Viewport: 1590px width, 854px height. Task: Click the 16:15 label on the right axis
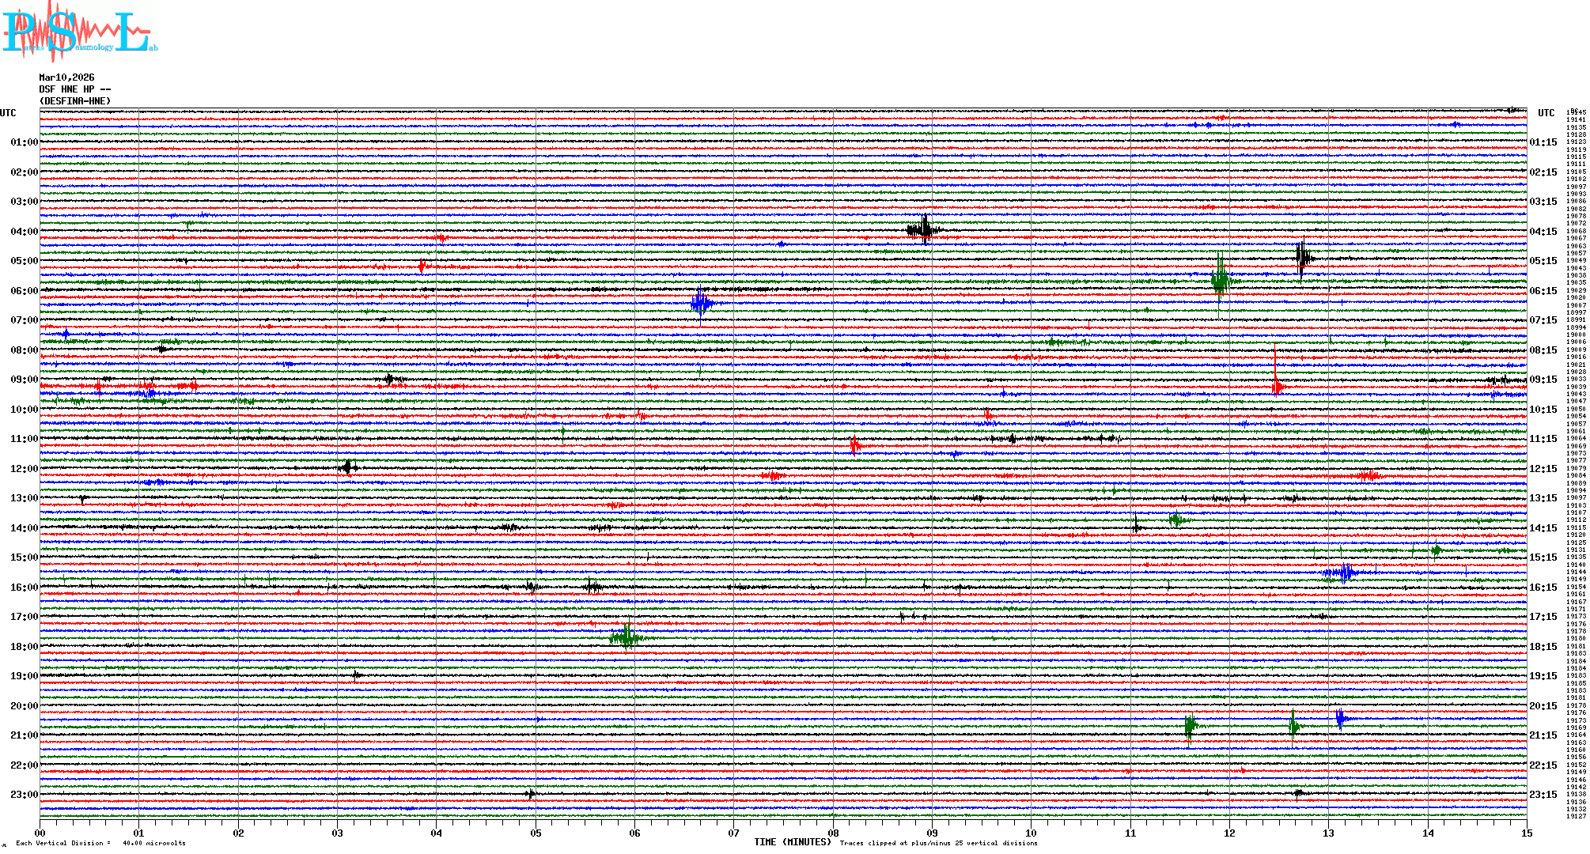(1543, 588)
